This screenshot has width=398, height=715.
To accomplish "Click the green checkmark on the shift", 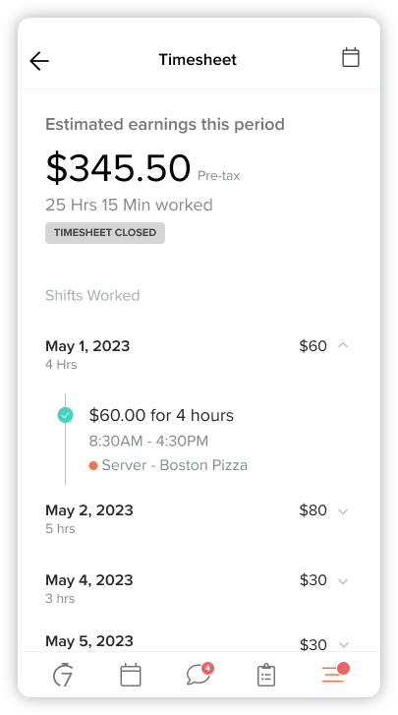I will coord(65,415).
